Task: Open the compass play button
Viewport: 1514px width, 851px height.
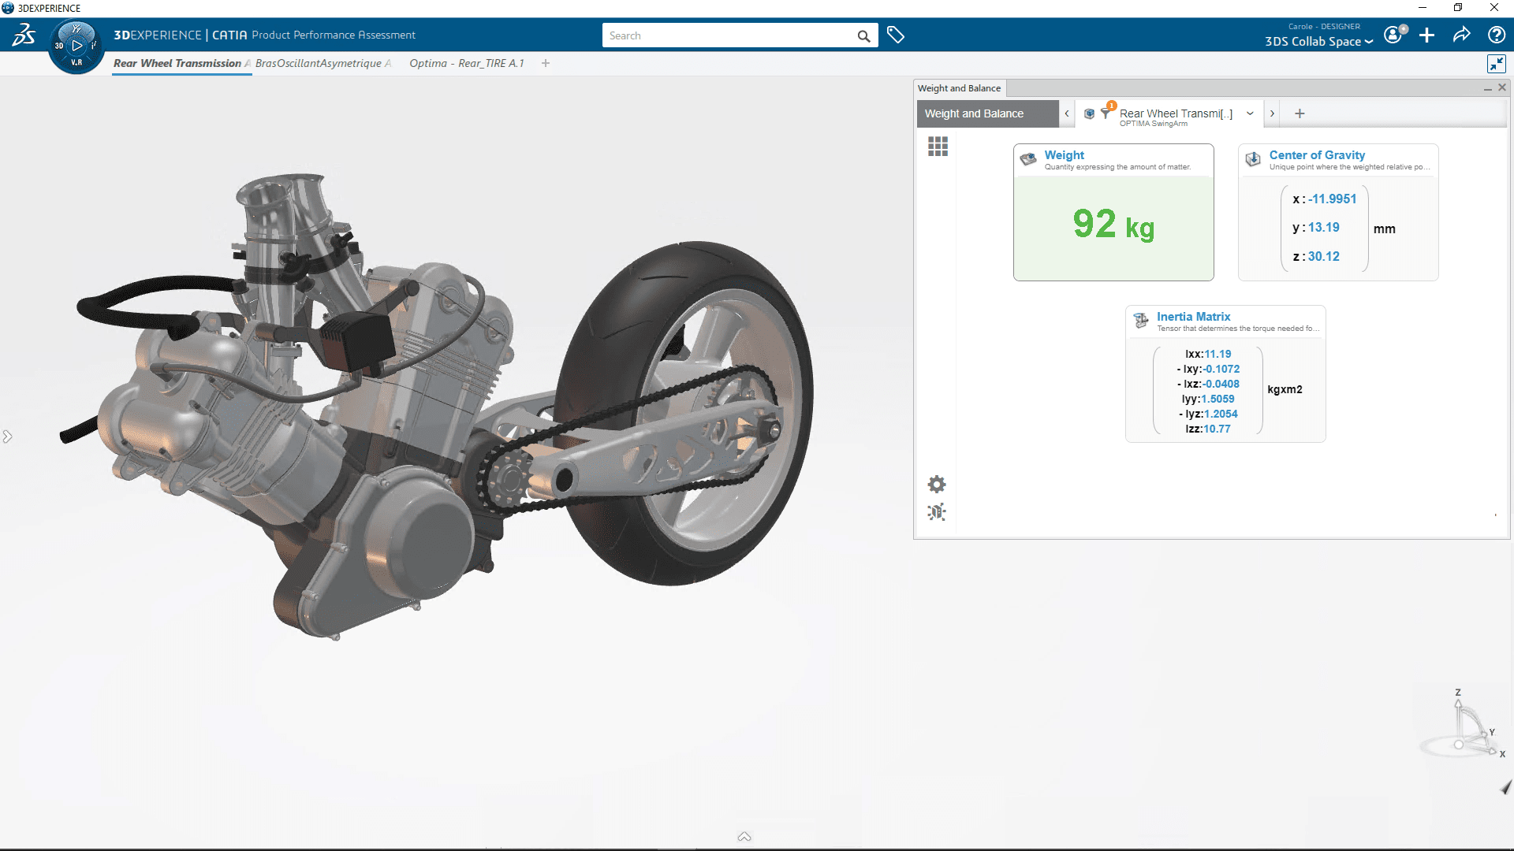Action: pos(76,46)
